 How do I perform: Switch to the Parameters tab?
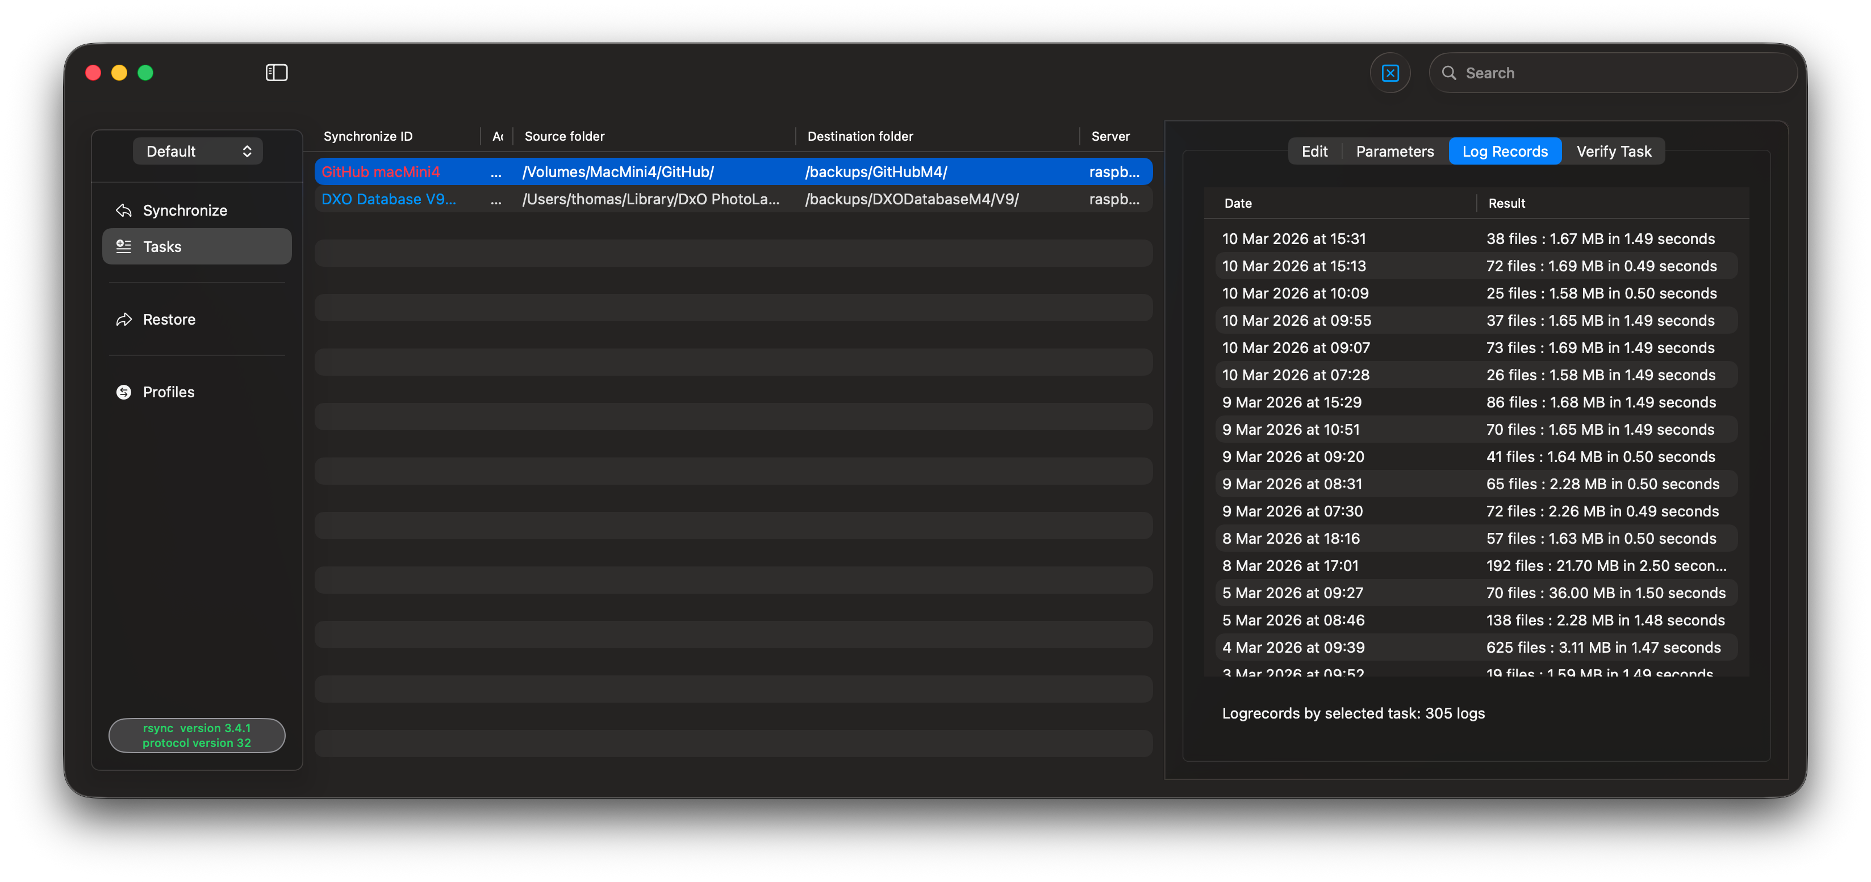(x=1394, y=151)
